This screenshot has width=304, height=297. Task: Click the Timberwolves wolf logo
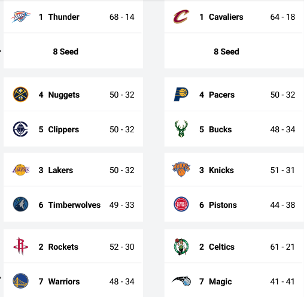[20, 204]
